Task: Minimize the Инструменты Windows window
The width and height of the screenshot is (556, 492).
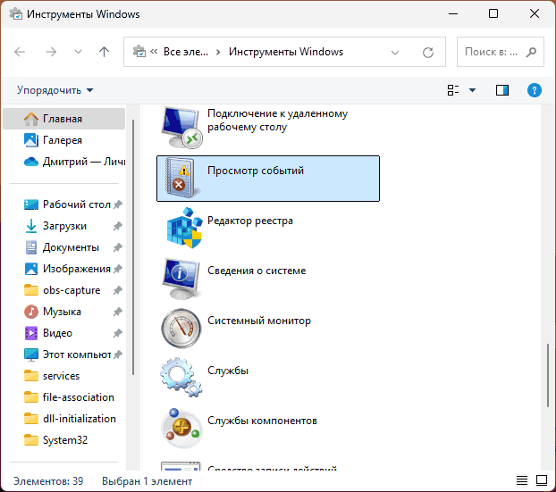Action: point(453,13)
